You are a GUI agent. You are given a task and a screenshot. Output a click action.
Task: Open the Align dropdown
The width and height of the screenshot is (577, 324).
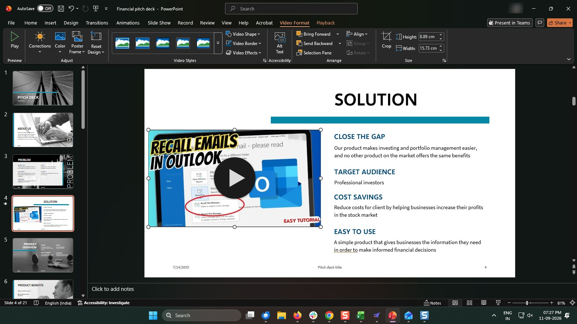[x=357, y=34]
